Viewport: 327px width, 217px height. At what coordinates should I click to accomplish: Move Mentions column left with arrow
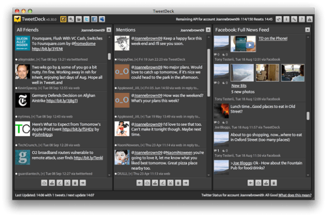coord(140,183)
